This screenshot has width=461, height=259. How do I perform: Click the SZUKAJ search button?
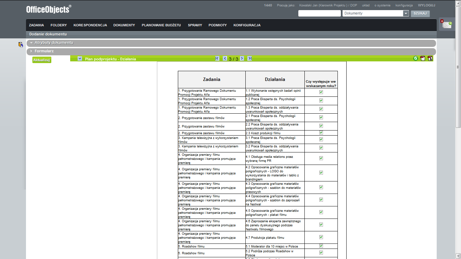pos(420,13)
